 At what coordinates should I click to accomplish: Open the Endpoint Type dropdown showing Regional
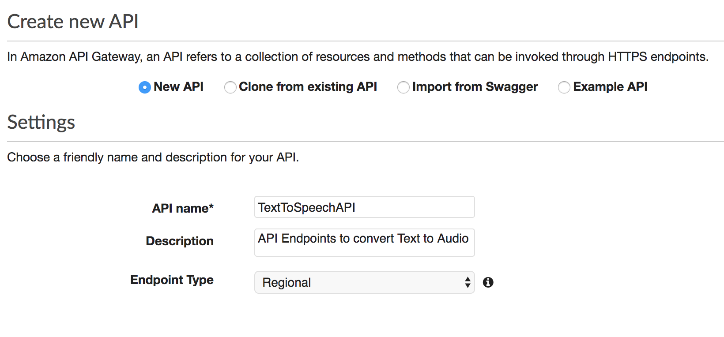[364, 282]
